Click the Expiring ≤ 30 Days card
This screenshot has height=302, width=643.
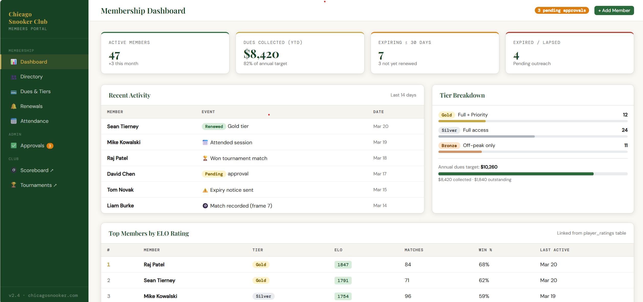pyautogui.click(x=435, y=53)
